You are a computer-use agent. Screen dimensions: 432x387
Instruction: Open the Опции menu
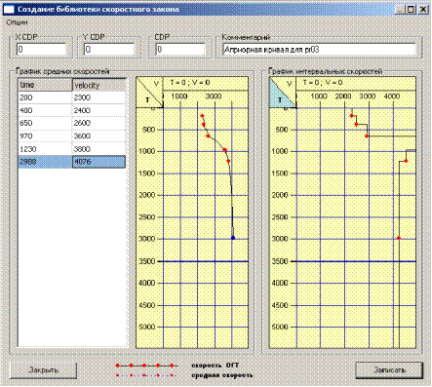(x=17, y=22)
